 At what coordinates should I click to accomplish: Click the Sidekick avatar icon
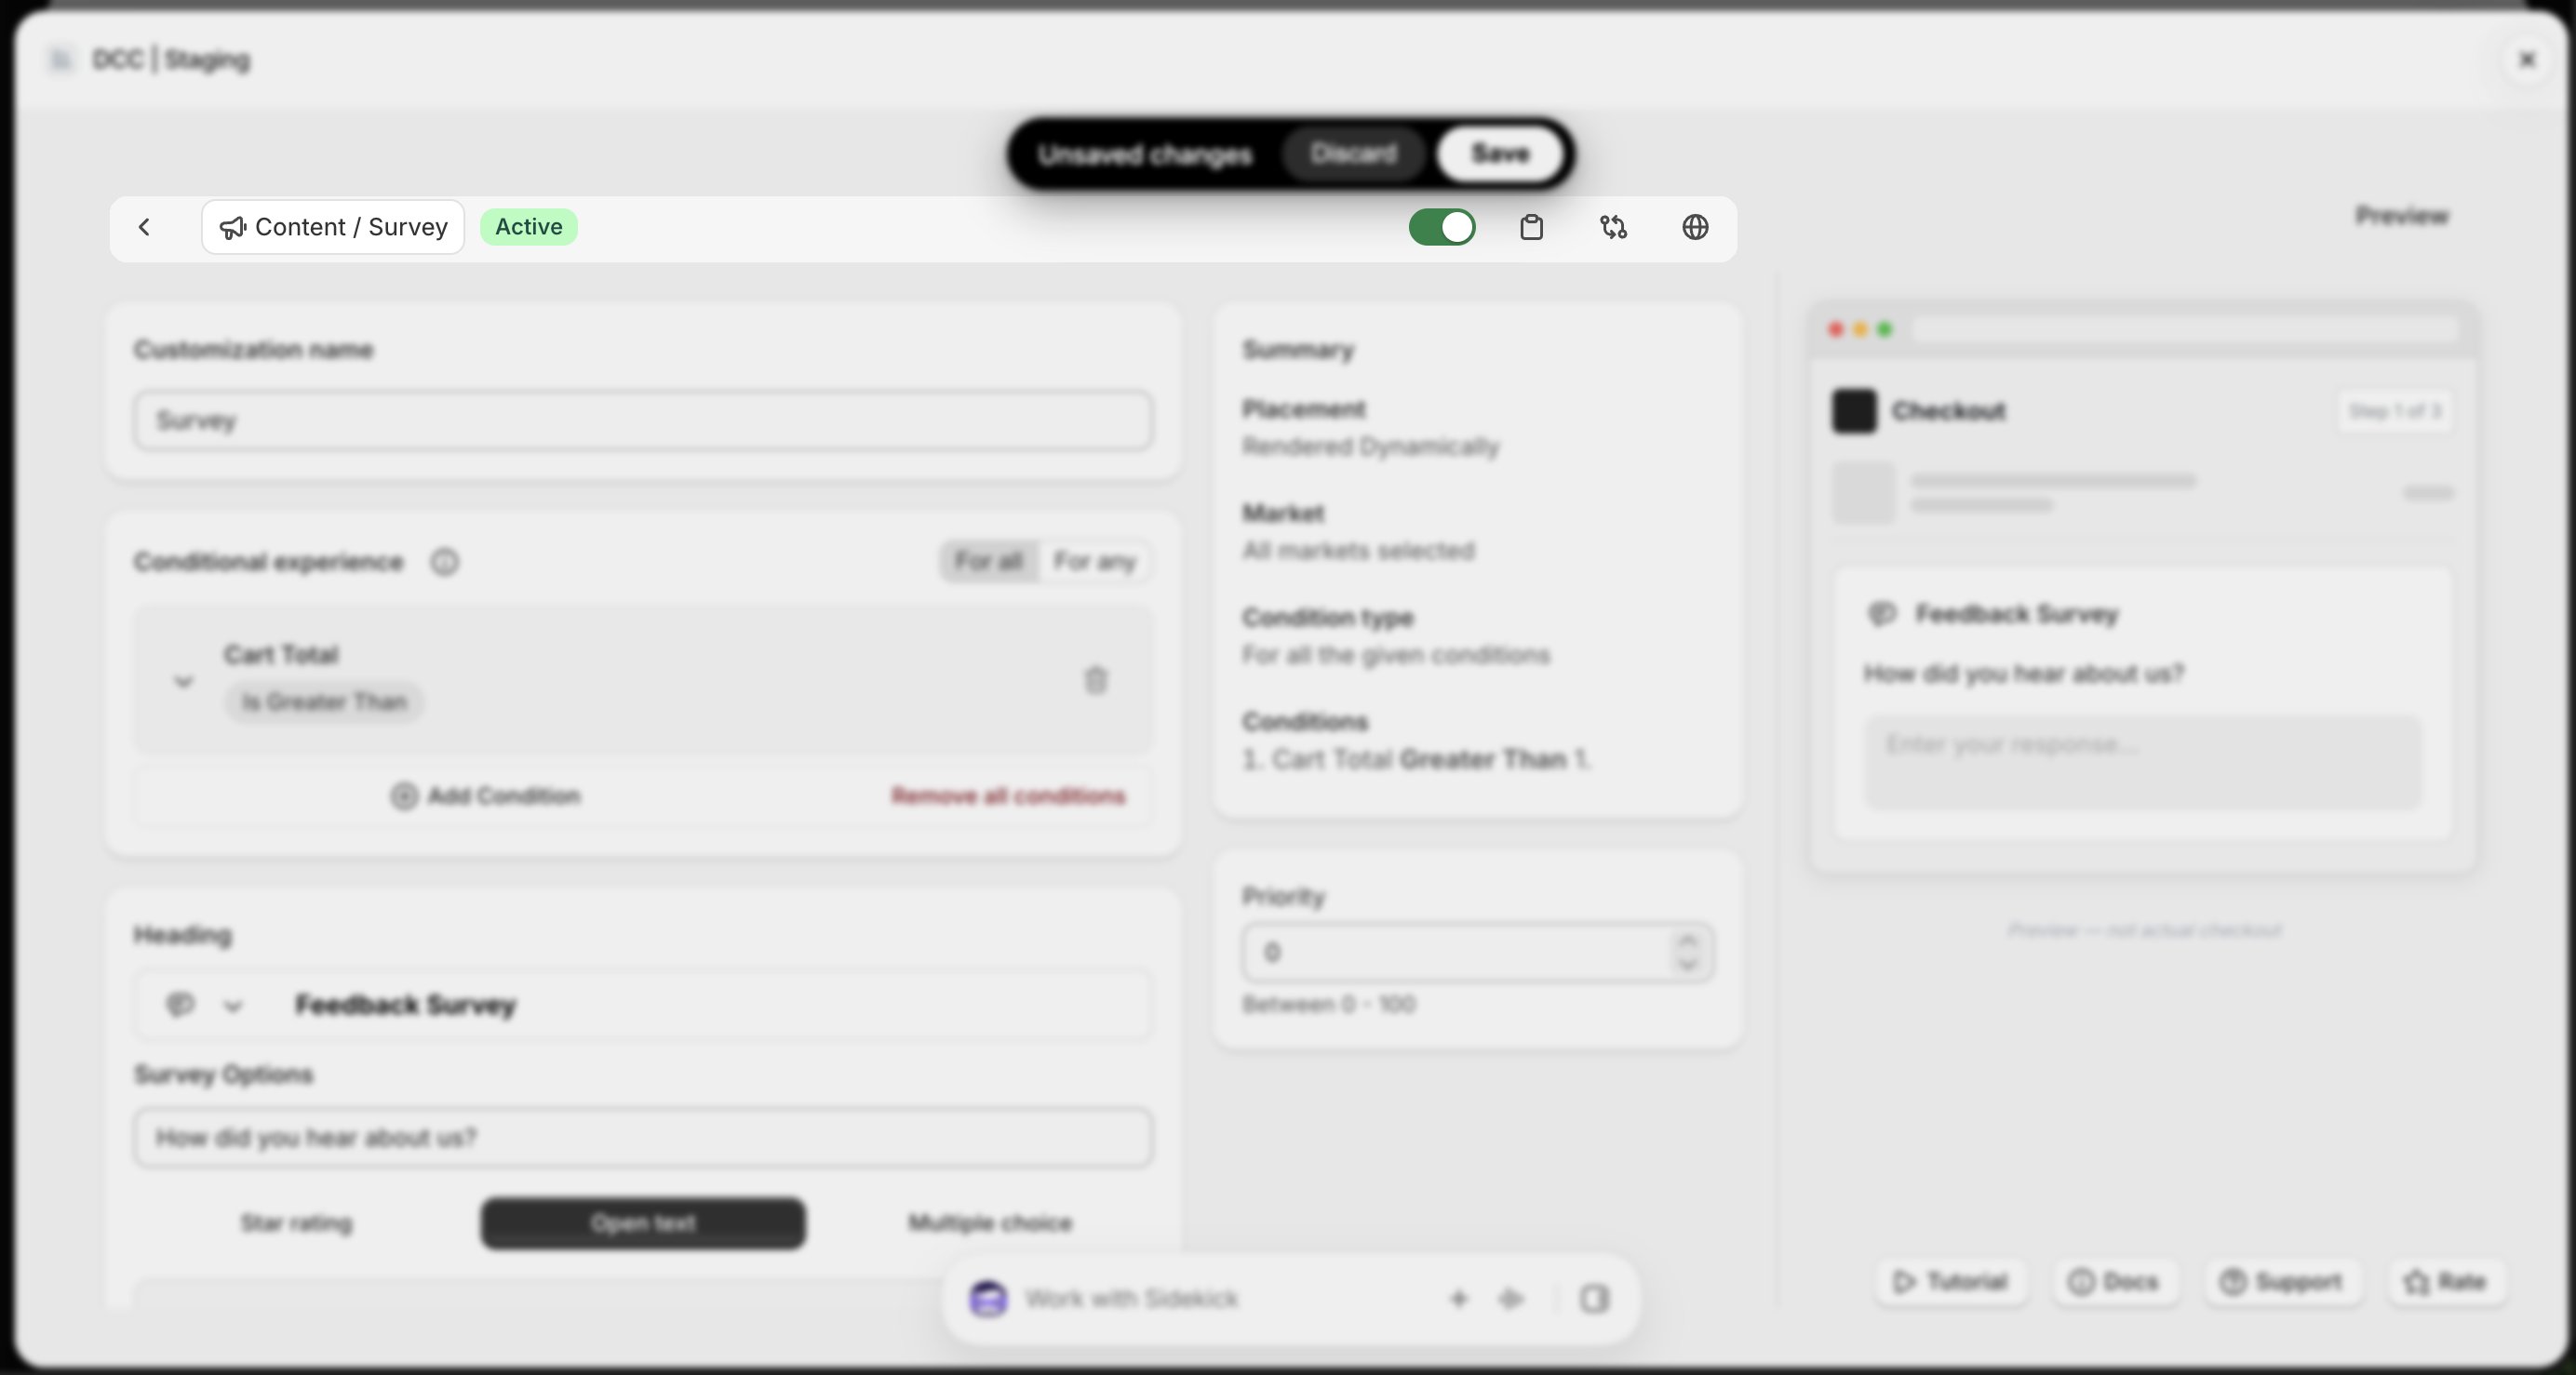click(989, 1298)
